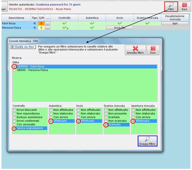Open the Filtri magnifier button
Screen dimensions: 192x170
[x=171, y=7]
